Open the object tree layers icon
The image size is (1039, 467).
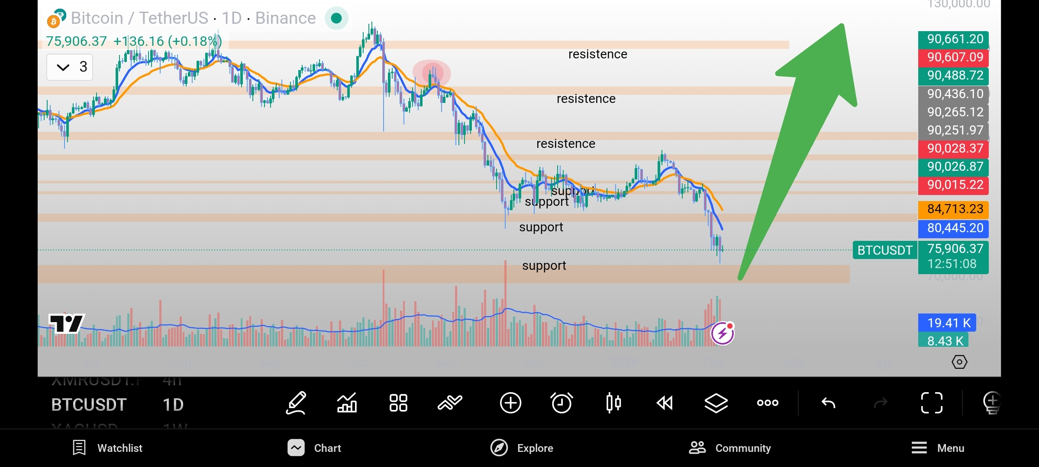pyautogui.click(x=716, y=403)
